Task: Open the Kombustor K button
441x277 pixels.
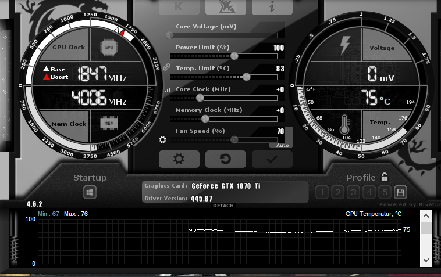Action: pos(179,7)
